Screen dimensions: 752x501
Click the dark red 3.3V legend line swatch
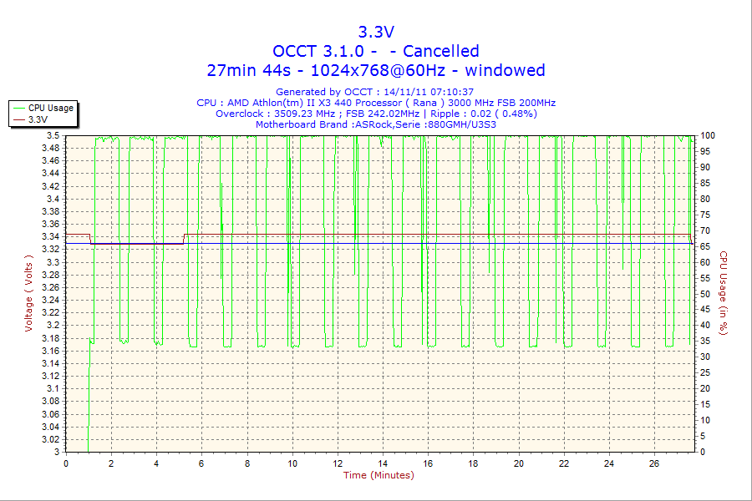tap(19, 119)
